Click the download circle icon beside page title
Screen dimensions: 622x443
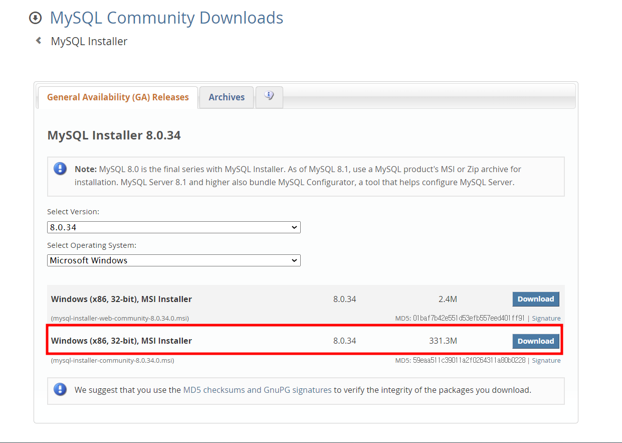[35, 18]
